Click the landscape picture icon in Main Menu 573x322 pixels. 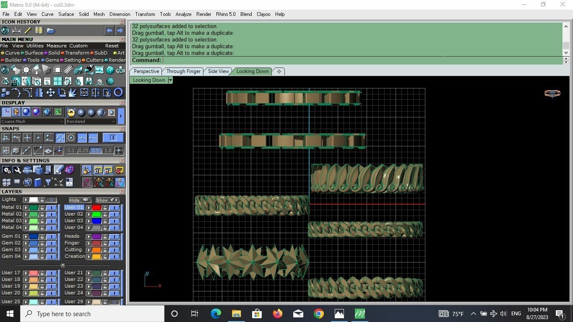99,70
